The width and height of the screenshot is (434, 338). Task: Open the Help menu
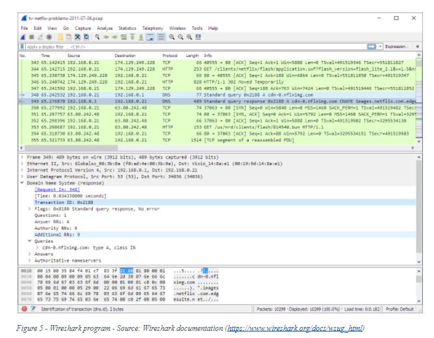(x=213, y=28)
